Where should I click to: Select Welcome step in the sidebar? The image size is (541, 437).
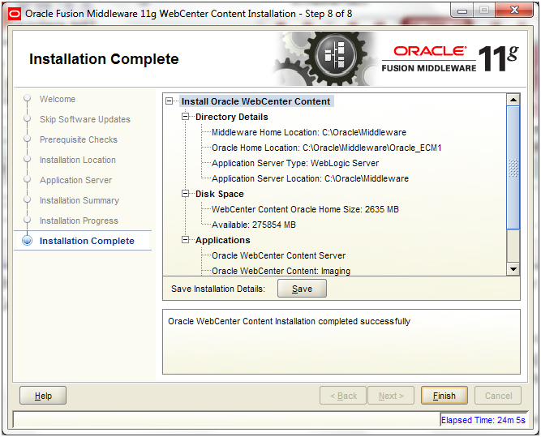(x=58, y=99)
